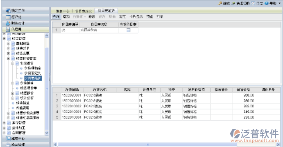Image resolution: width=283 pixels, height=147 pixels.
Task: Toggle the 当前价目表 checkbox in row 1
Action: point(128,30)
